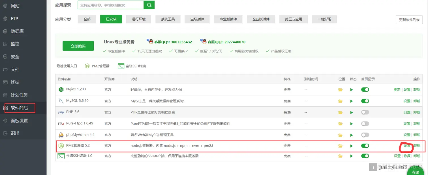Open PM2管理器 from recent shortcuts
This screenshot has width=428, height=175.
click(x=97, y=66)
